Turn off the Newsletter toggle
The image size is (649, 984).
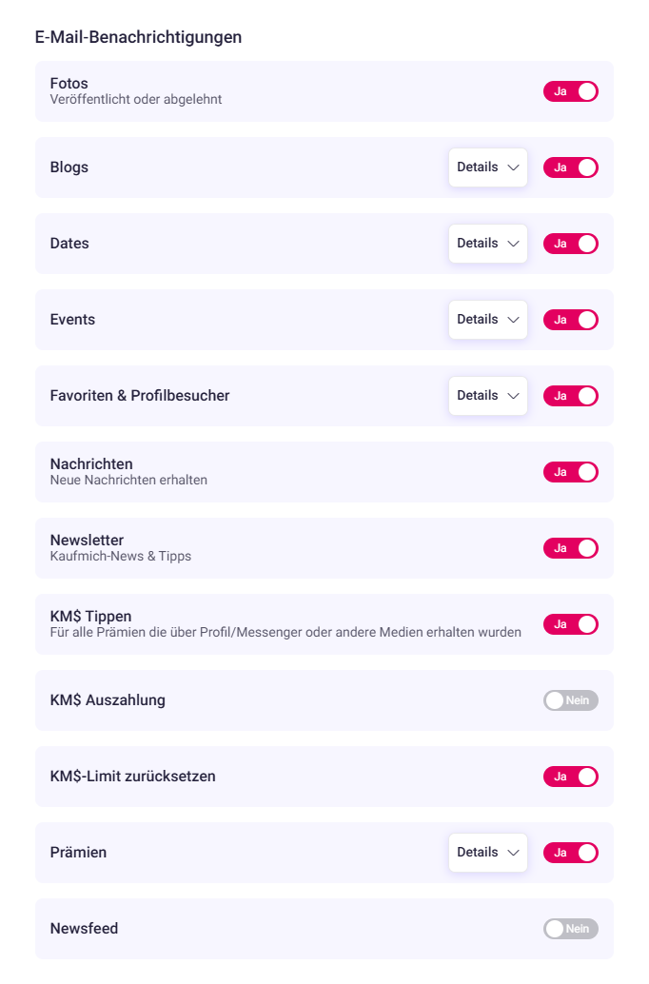pos(571,548)
